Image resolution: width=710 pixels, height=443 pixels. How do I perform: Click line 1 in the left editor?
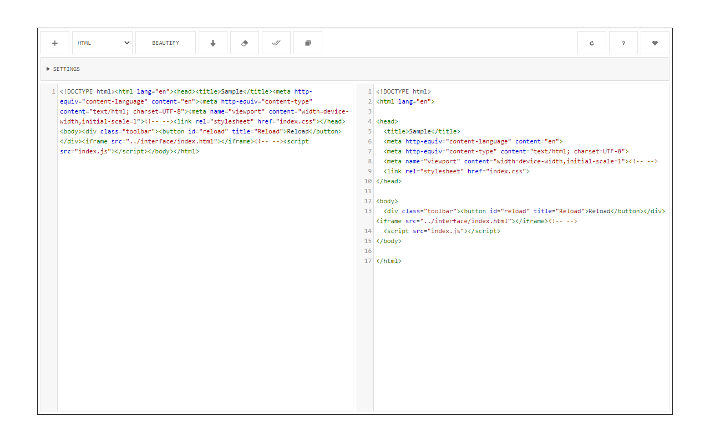166,91
